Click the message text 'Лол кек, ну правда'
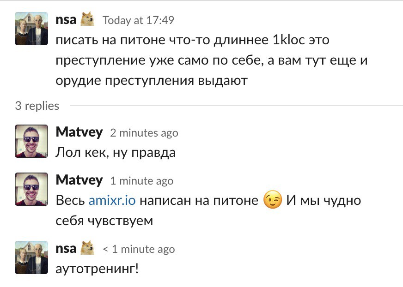 [116, 152]
